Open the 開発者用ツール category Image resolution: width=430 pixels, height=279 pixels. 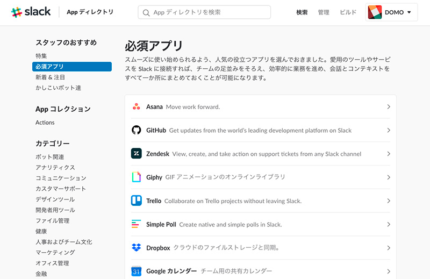point(55,210)
